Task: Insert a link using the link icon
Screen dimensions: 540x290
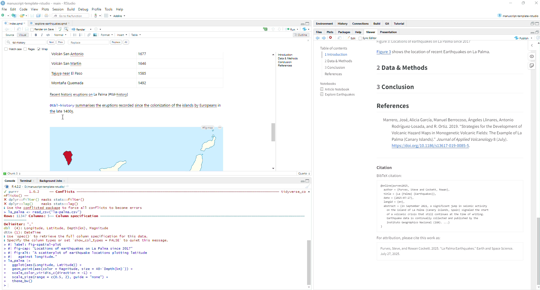Action: pos(89,35)
